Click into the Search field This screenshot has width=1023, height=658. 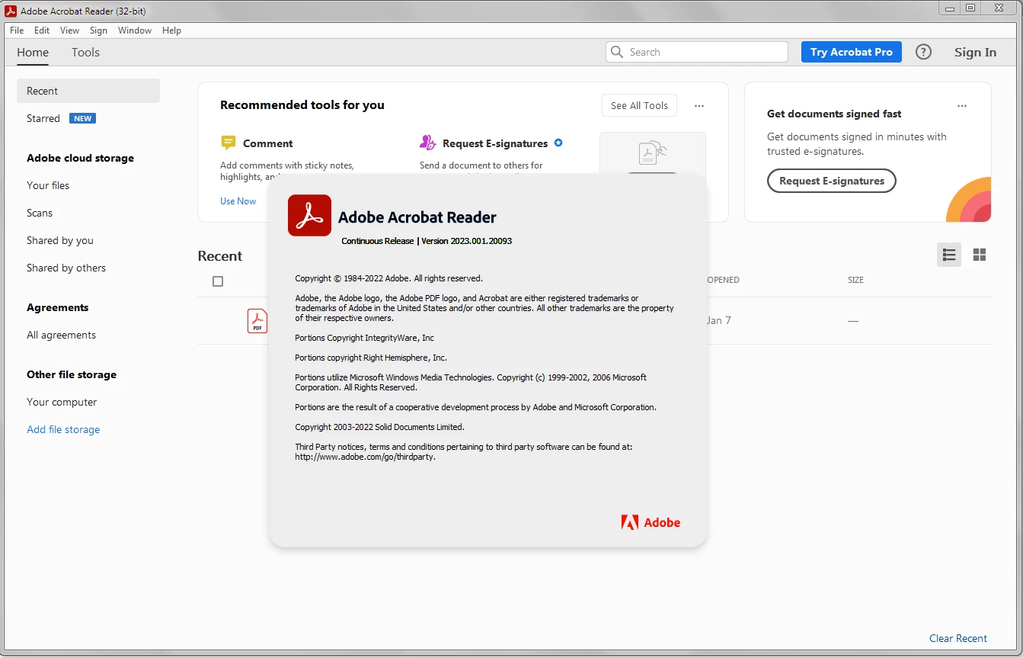pos(697,52)
